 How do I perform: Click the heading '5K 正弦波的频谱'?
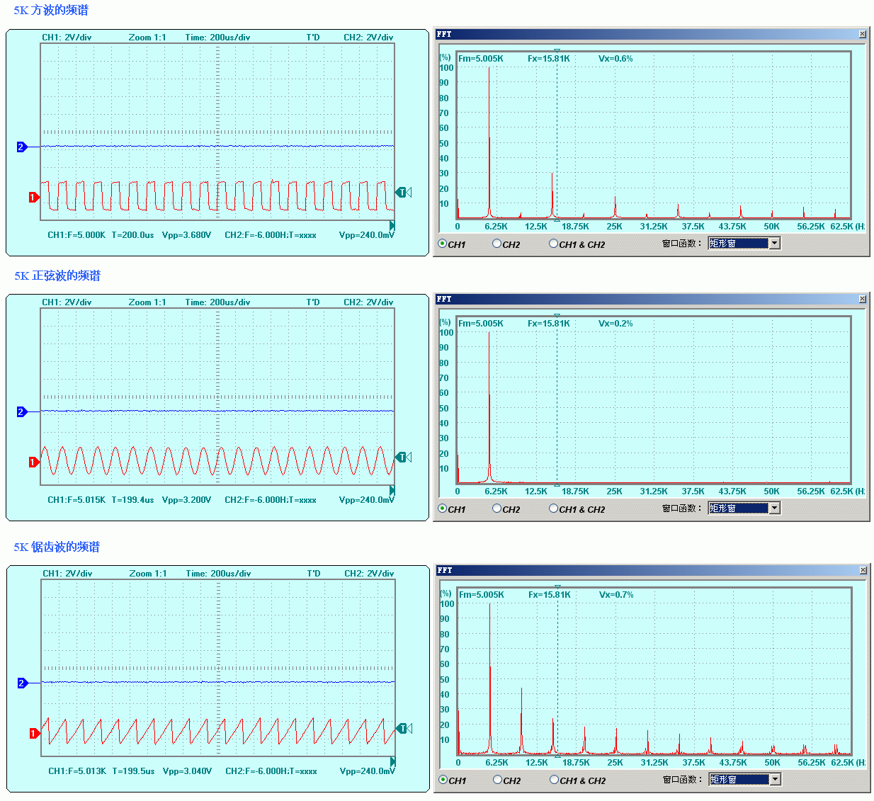pyautogui.click(x=57, y=275)
